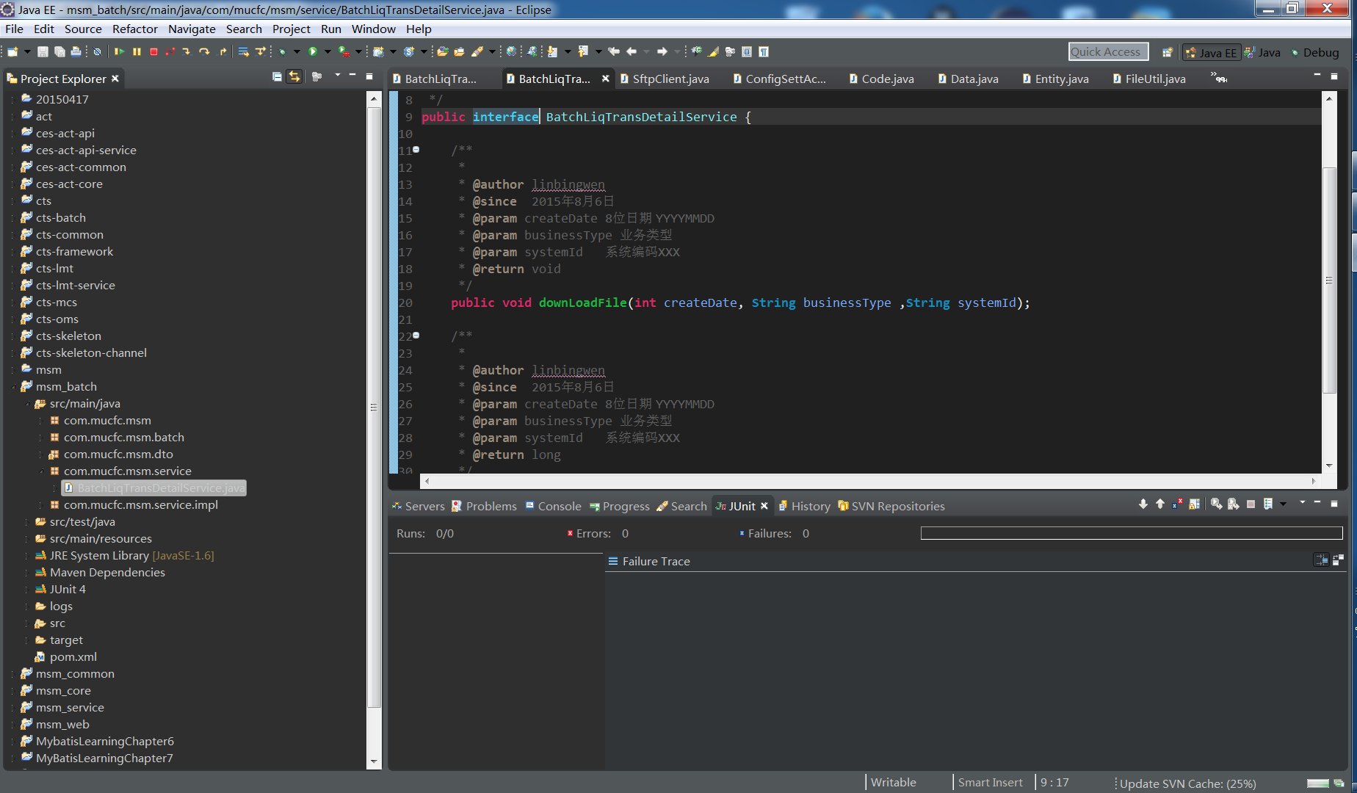This screenshot has height=793, width=1357.
Task: Toggle the Filter Stack Trace icon
Action: (1321, 560)
